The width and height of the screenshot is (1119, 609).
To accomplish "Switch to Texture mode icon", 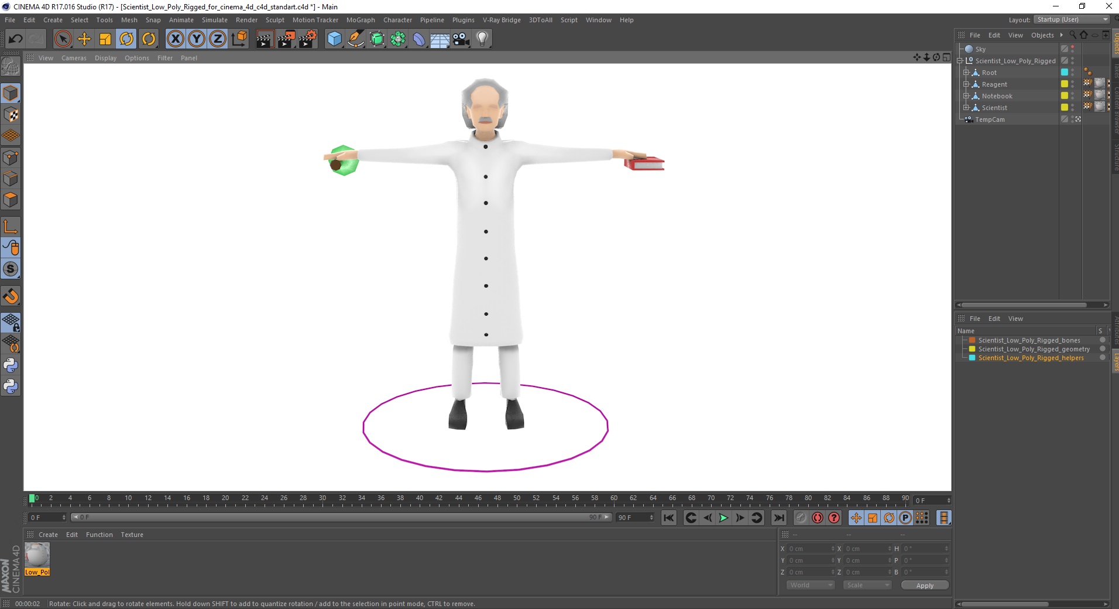I will [11, 115].
